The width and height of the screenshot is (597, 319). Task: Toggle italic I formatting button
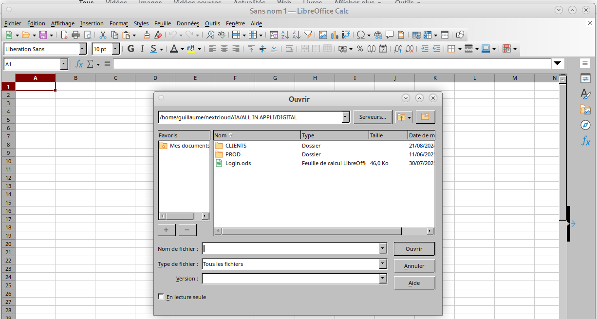coord(142,49)
